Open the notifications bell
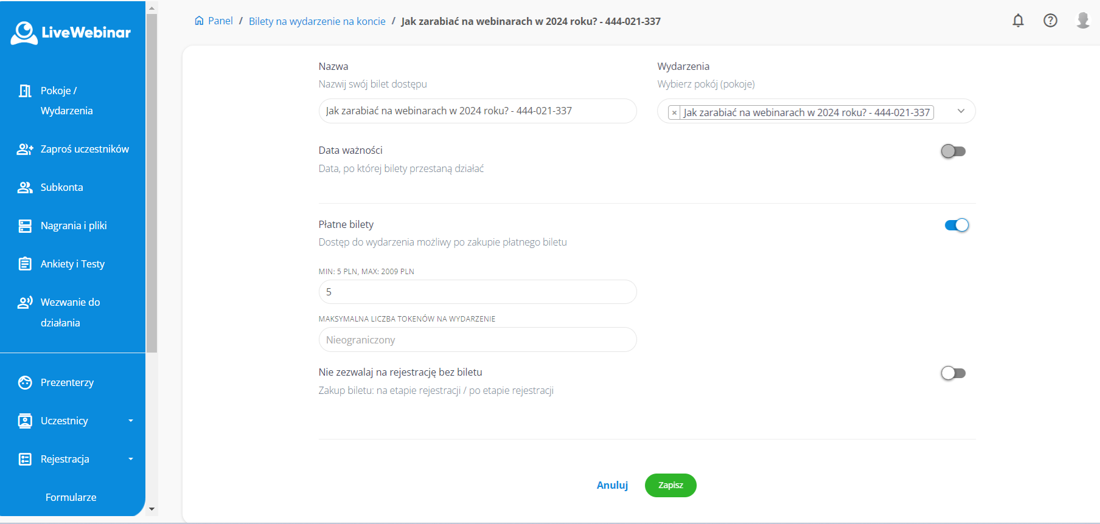 point(1018,21)
